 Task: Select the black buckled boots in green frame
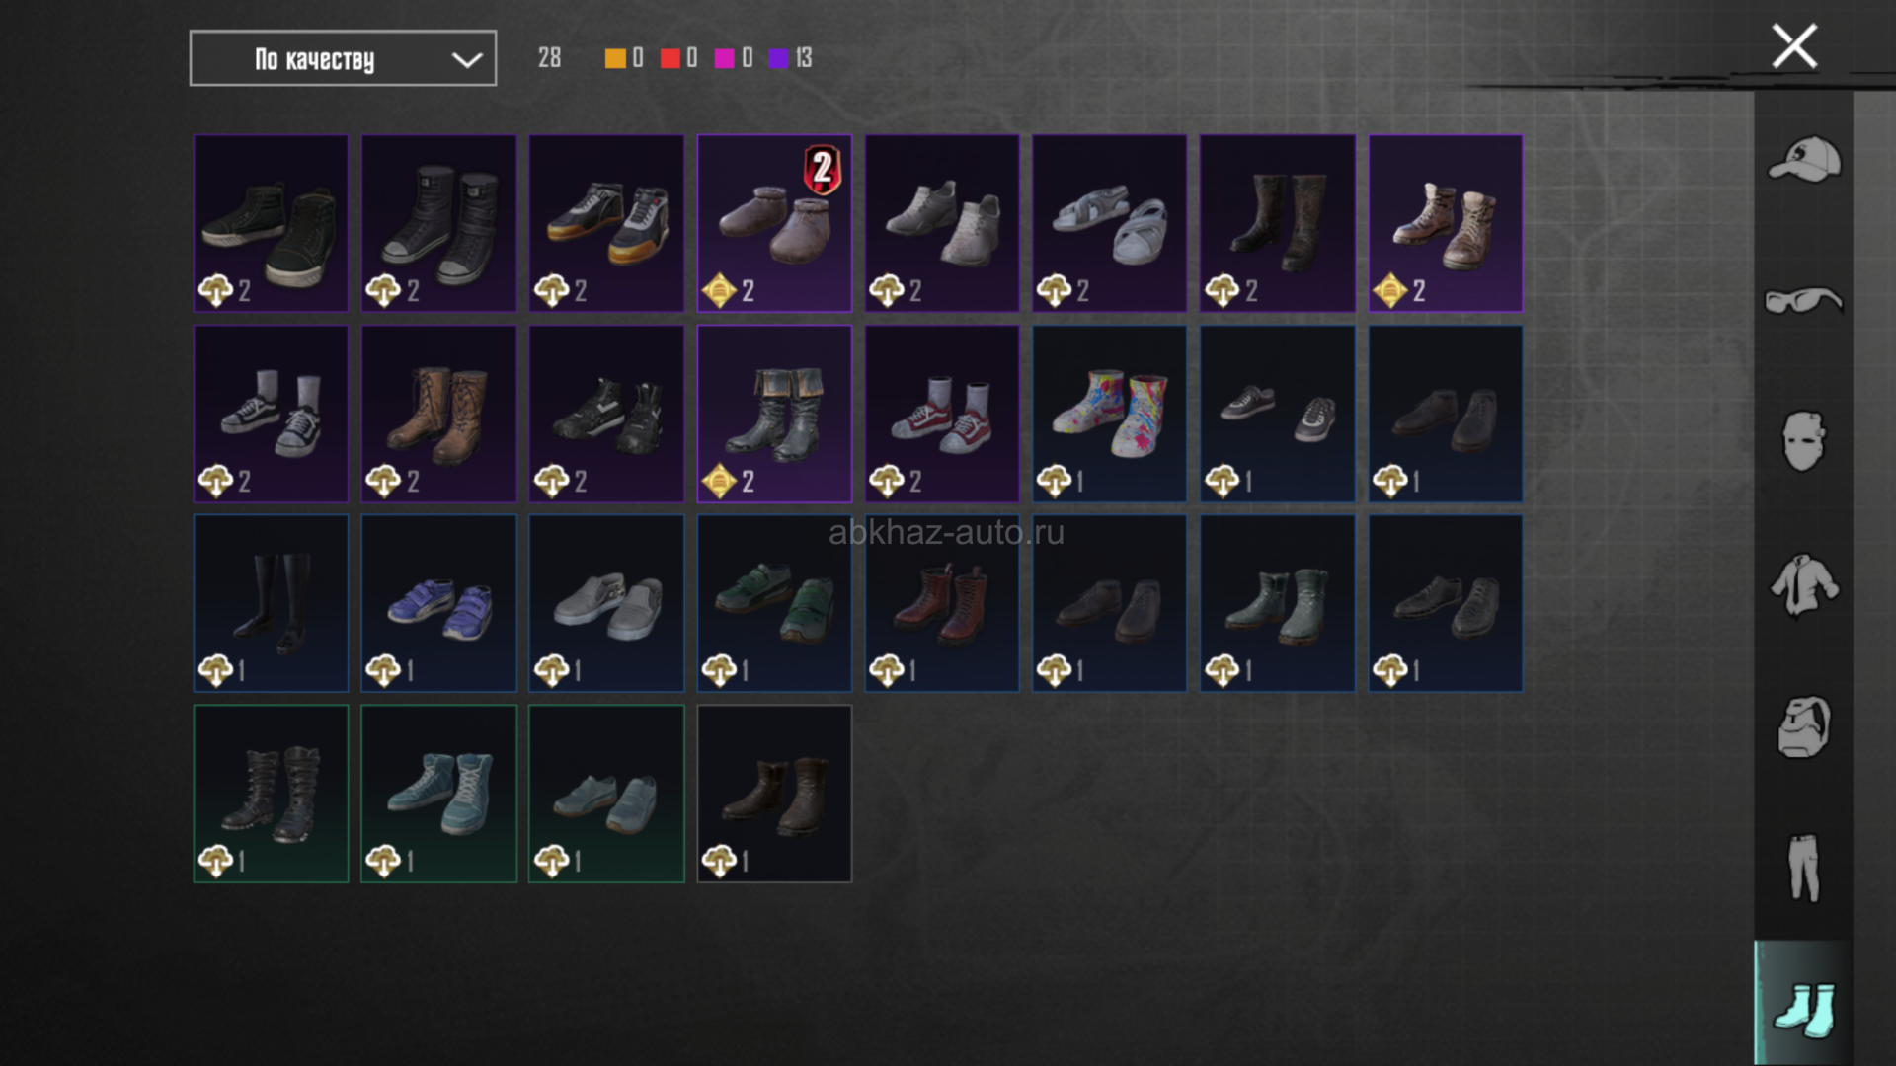click(271, 794)
